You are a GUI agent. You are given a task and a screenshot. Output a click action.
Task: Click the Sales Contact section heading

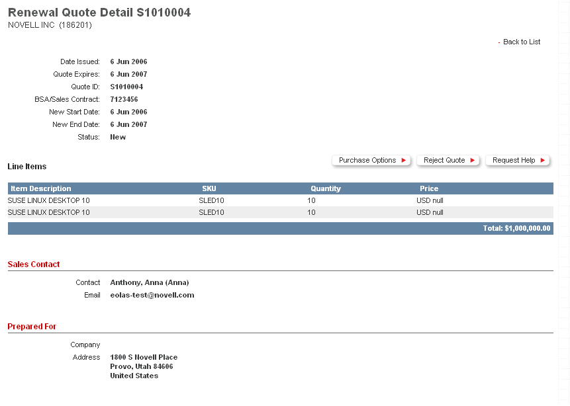point(34,264)
